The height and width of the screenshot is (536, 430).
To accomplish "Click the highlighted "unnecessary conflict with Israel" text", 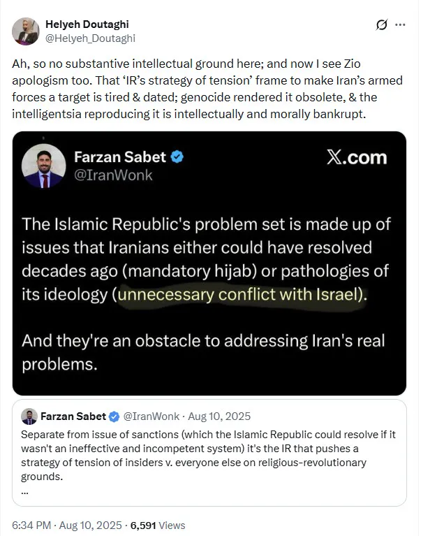I will [240, 294].
